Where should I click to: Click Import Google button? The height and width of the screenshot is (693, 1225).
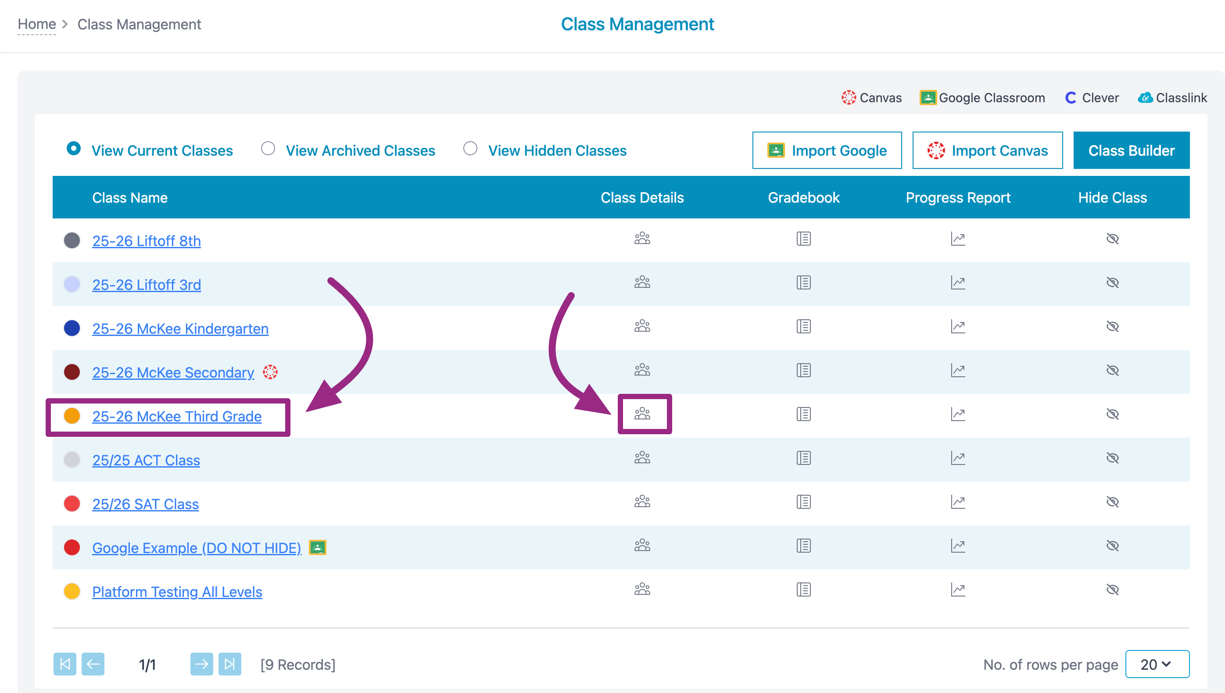(x=827, y=150)
